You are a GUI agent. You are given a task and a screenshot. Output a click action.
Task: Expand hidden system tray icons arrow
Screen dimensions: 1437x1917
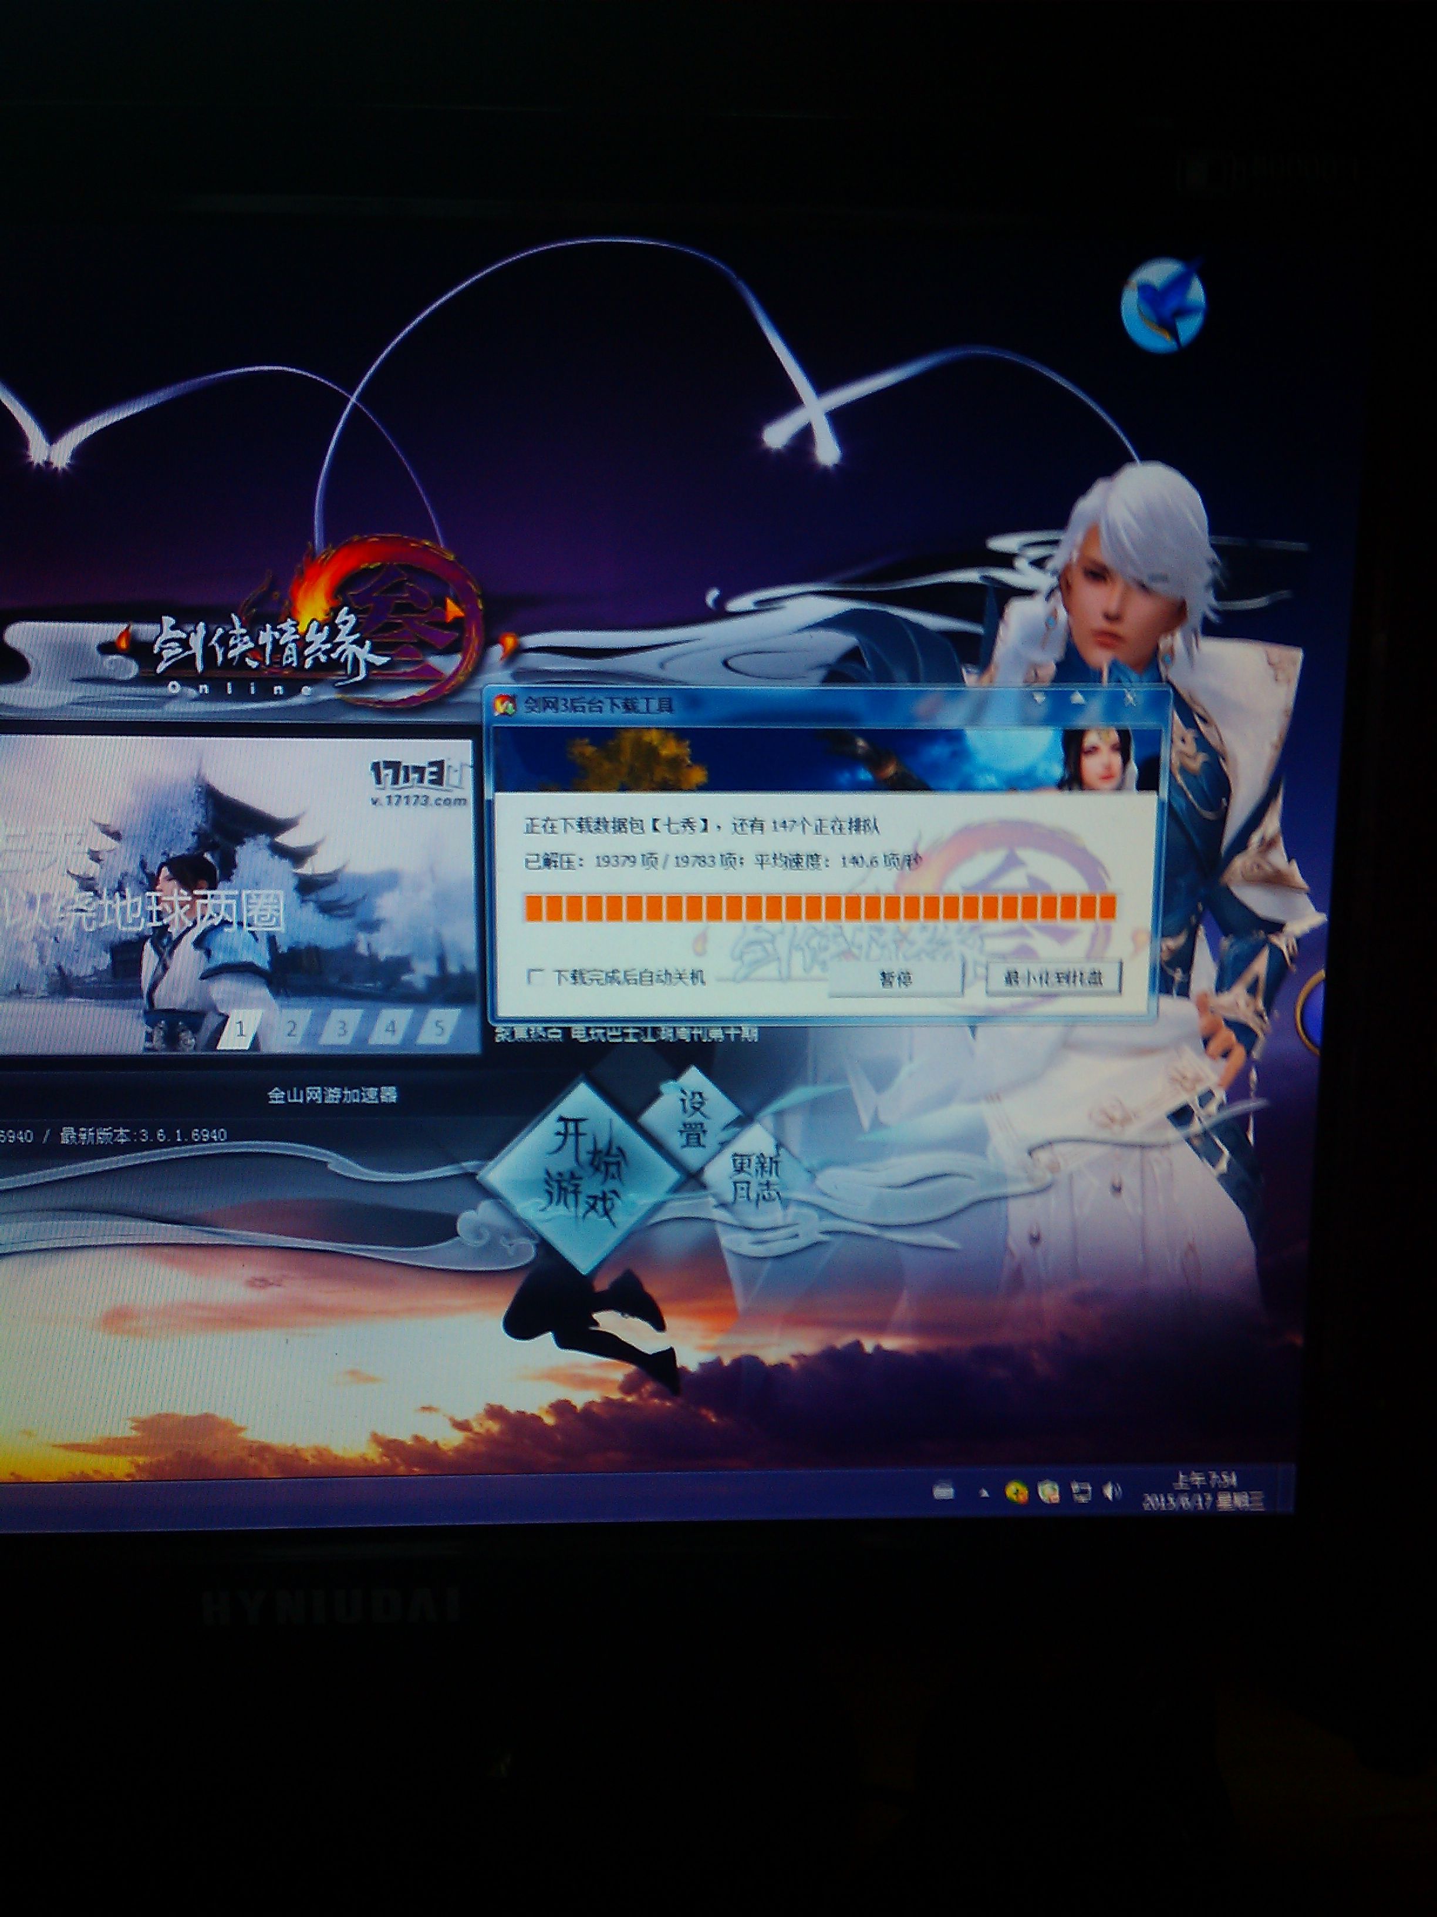tap(983, 1492)
